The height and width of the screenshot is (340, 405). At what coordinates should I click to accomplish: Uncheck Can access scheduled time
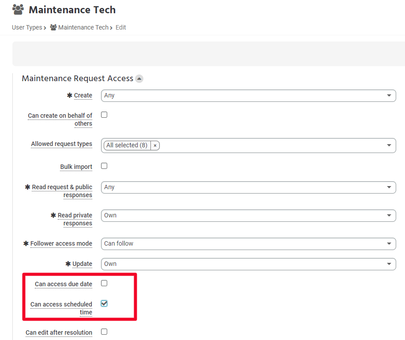pos(104,303)
